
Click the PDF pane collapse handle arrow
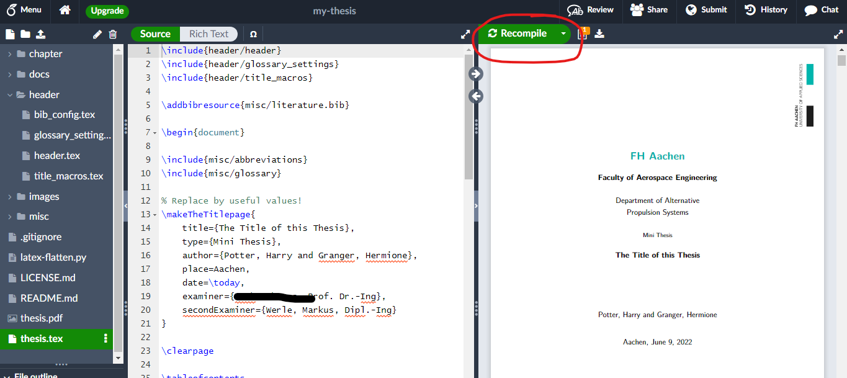(476, 205)
